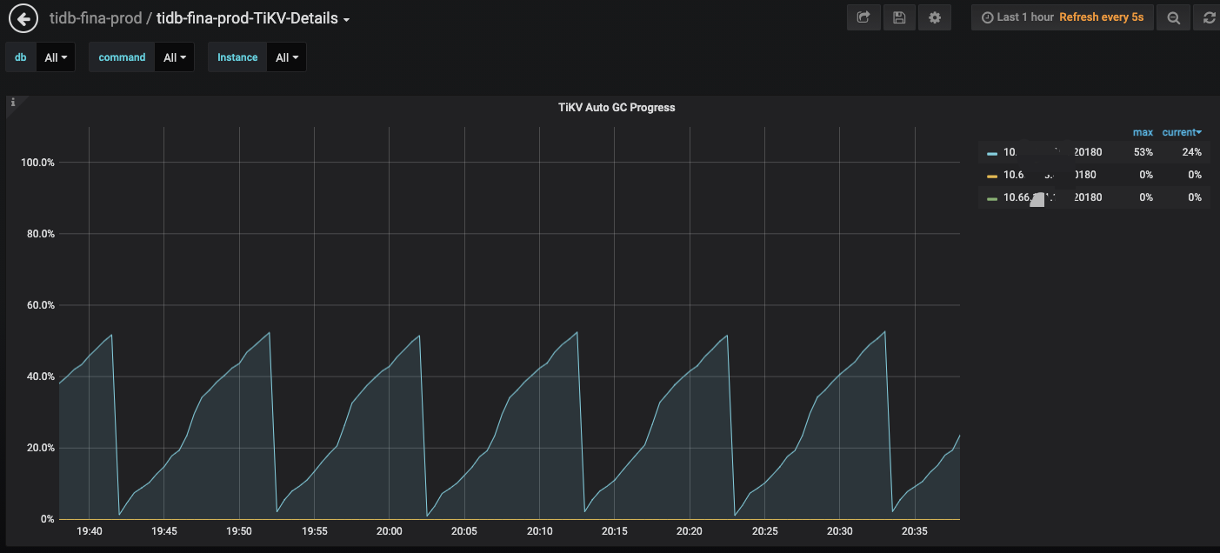Image resolution: width=1220 pixels, height=553 pixels.
Task: Click the share dashboard icon
Action: tap(863, 17)
